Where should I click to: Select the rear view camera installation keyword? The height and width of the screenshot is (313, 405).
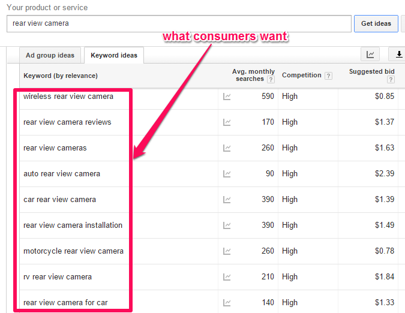(73, 225)
